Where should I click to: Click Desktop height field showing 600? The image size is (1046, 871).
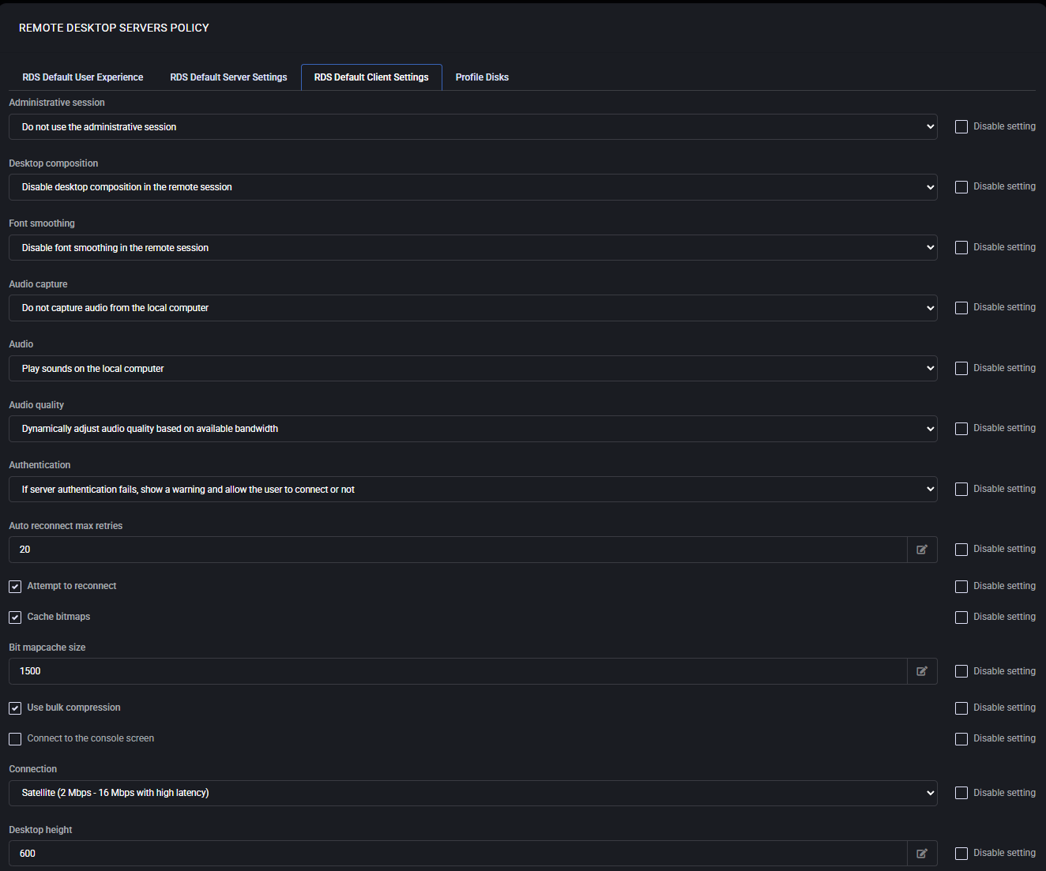[x=458, y=854]
